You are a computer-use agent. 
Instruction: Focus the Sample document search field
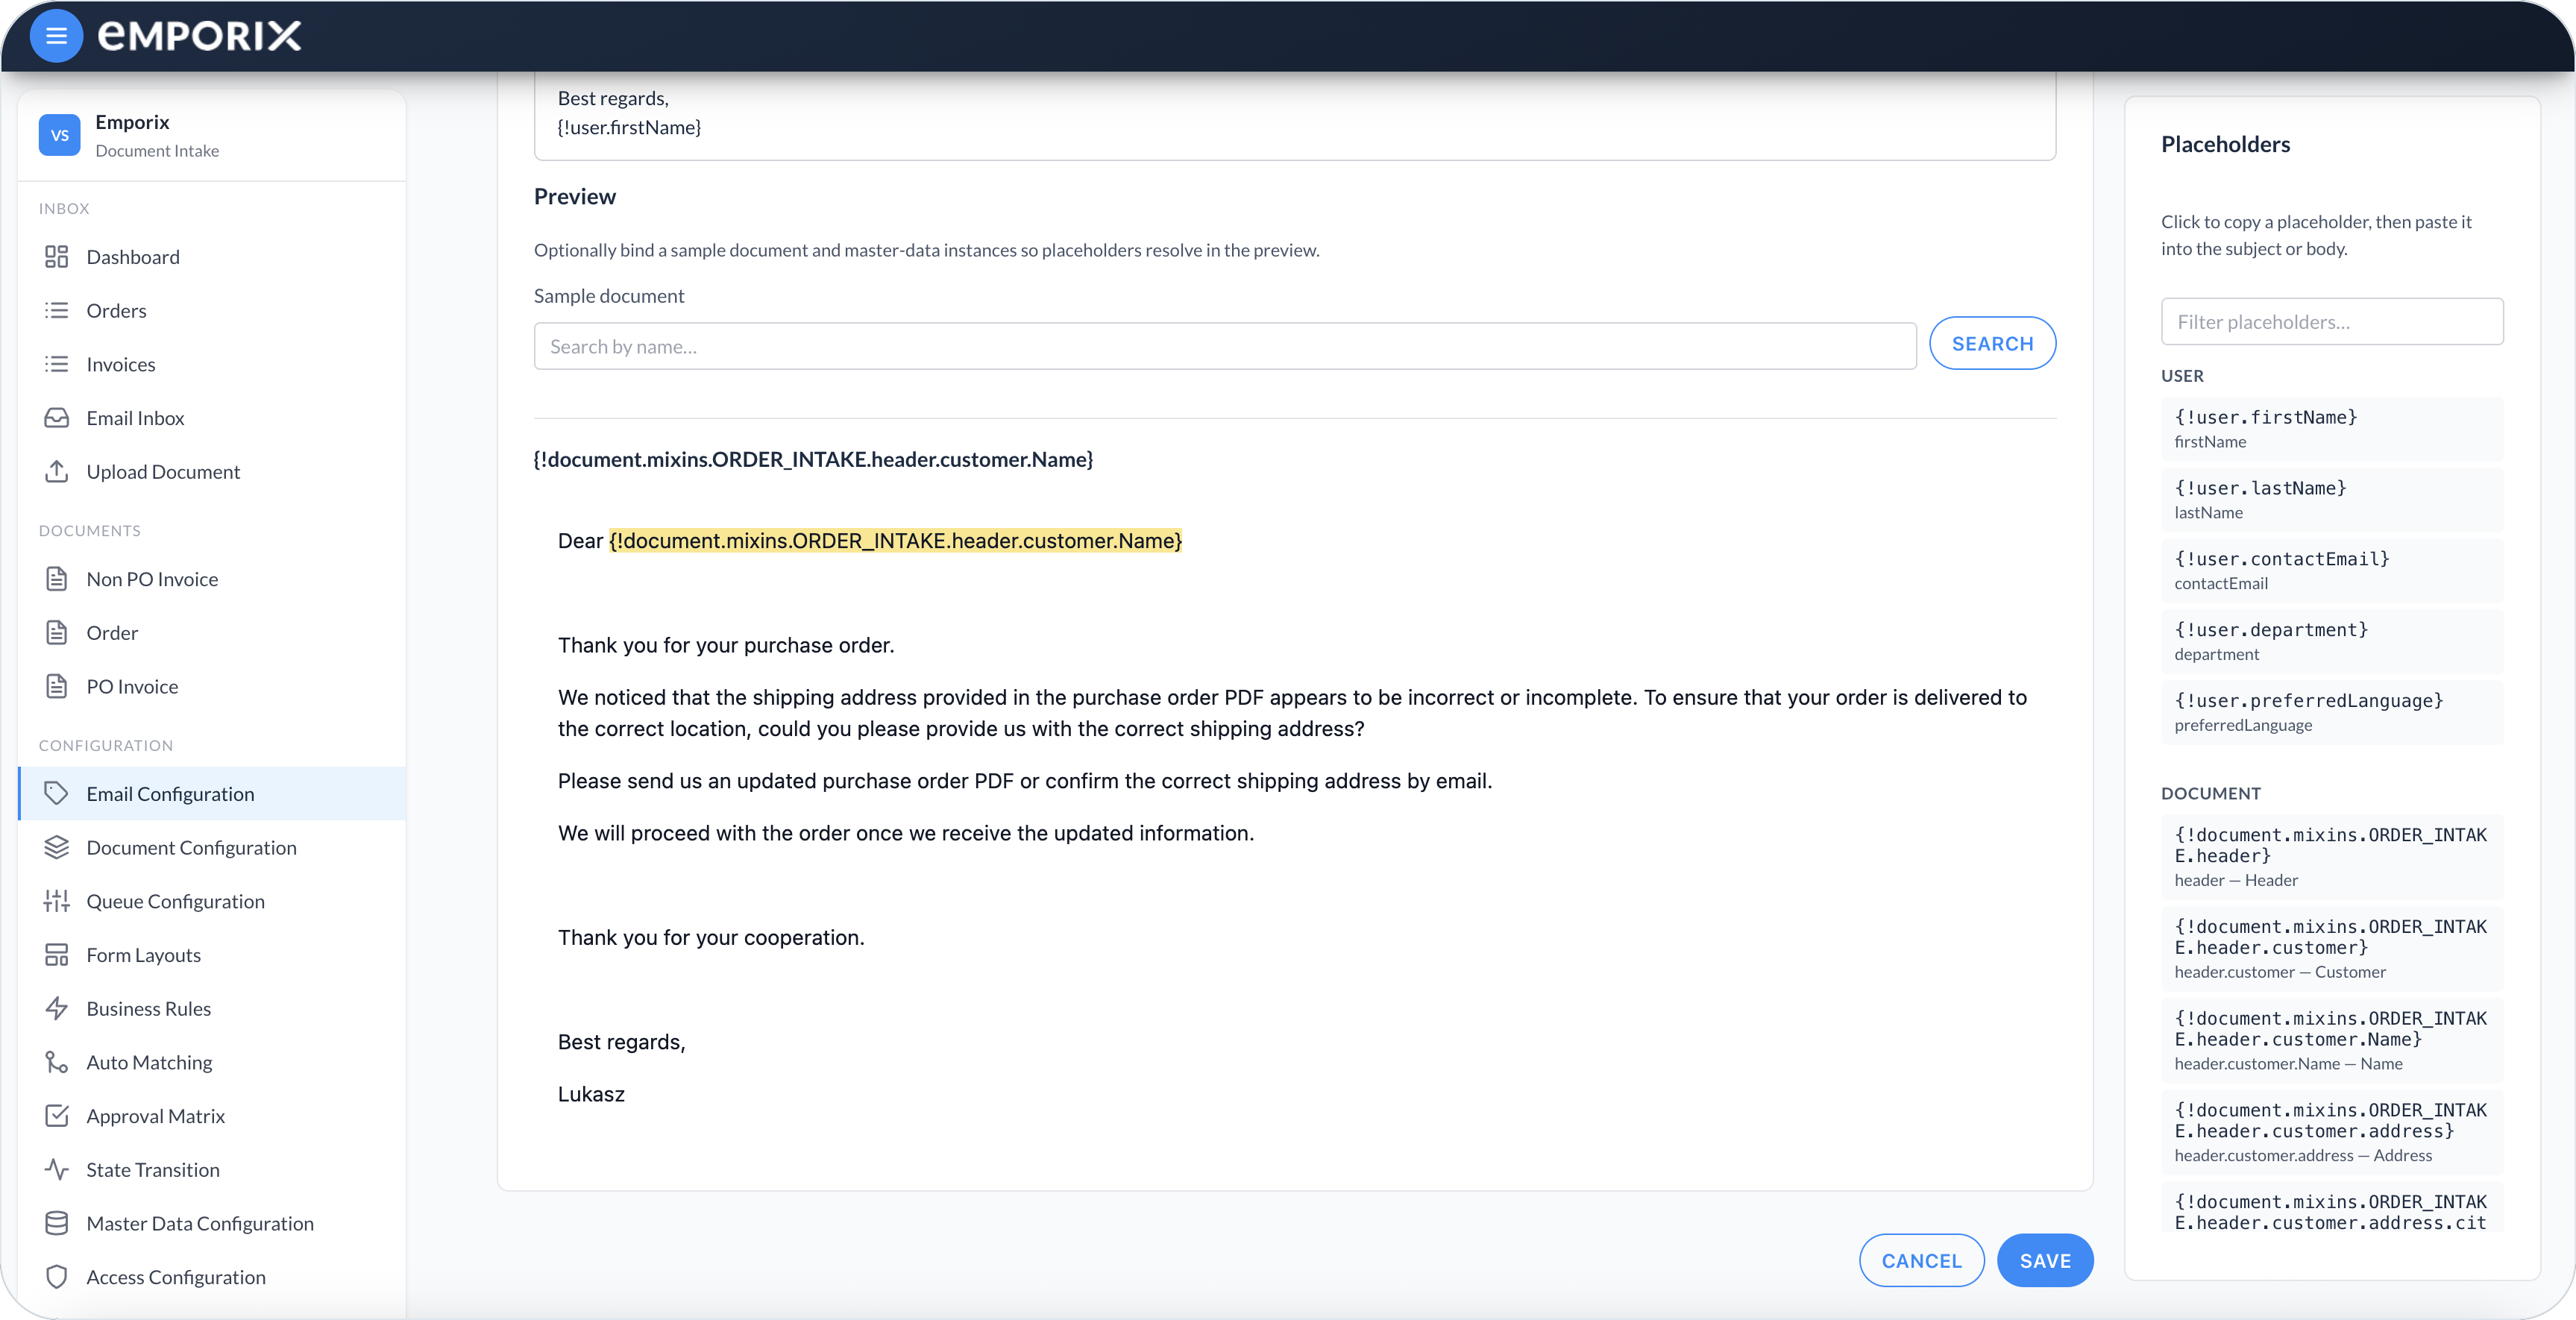tap(1225, 347)
